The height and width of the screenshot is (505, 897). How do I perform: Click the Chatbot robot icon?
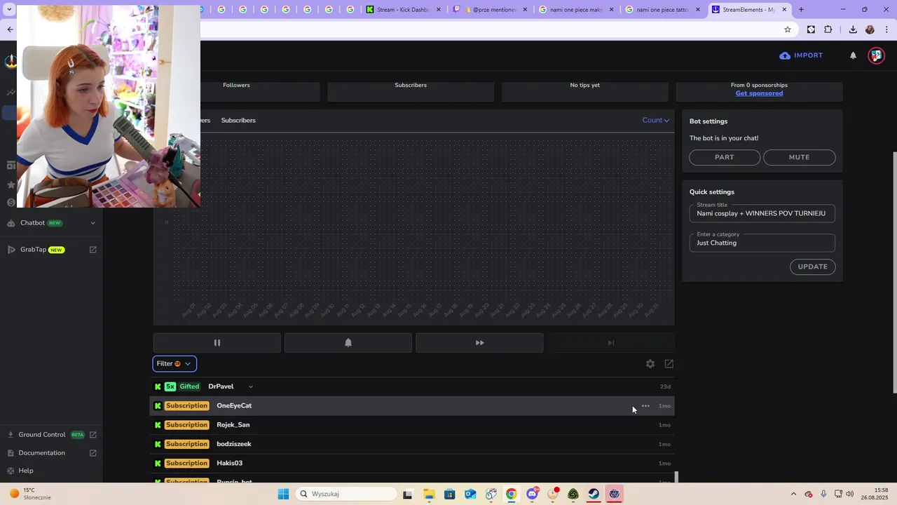[x=11, y=223]
